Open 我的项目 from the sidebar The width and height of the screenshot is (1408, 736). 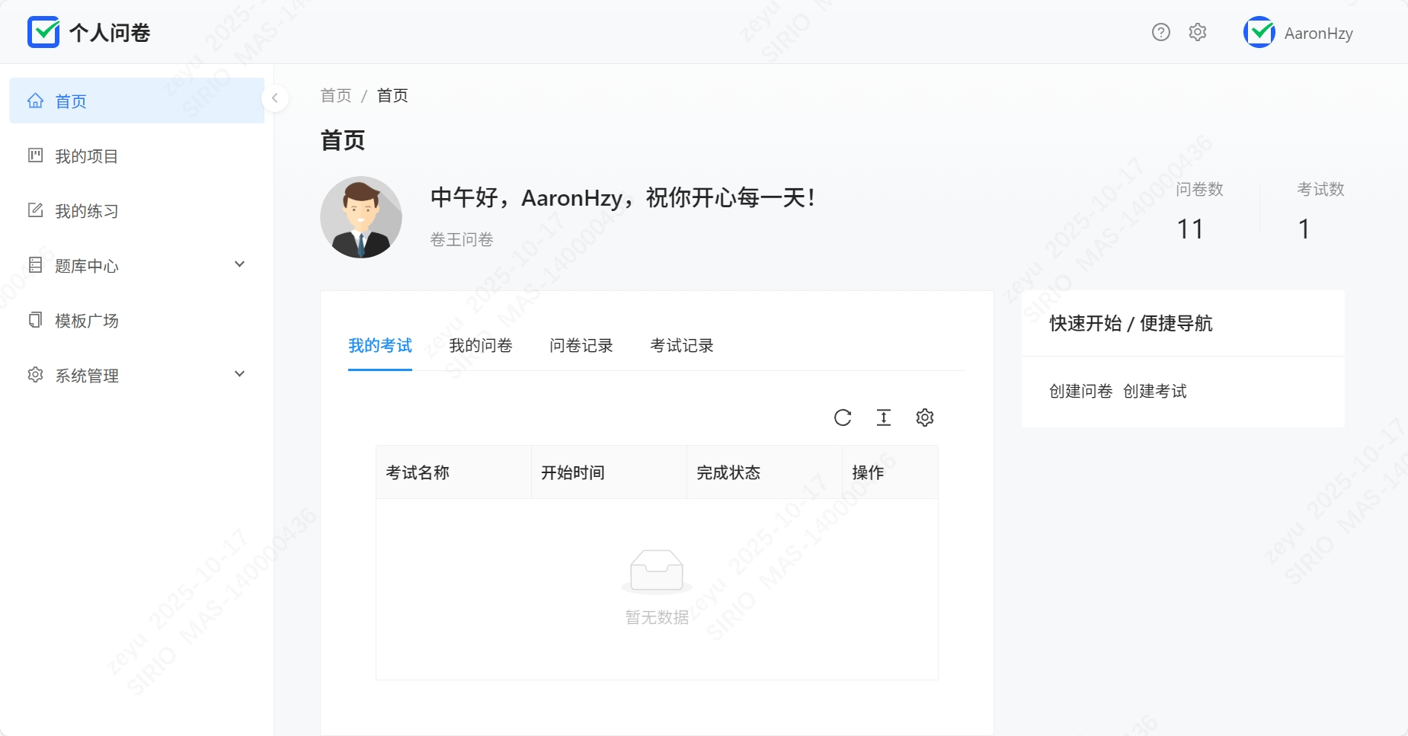(86, 155)
